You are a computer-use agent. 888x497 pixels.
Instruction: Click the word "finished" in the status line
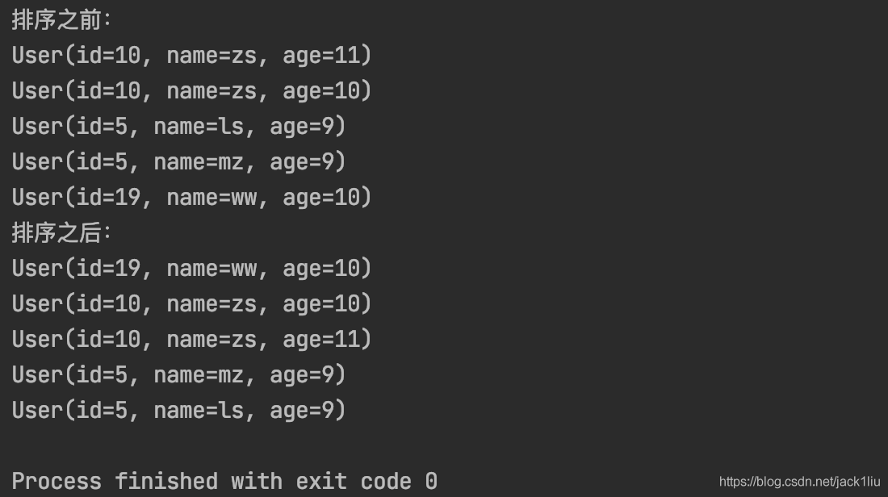165,482
